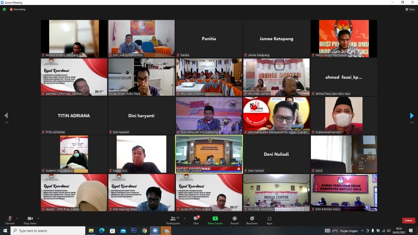Open the View layout menu
Image resolution: width=418 pixels, height=235 pixels.
[x=410, y=9]
